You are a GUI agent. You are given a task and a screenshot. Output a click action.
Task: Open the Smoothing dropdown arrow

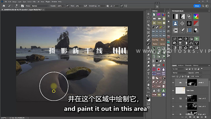point(104,6)
